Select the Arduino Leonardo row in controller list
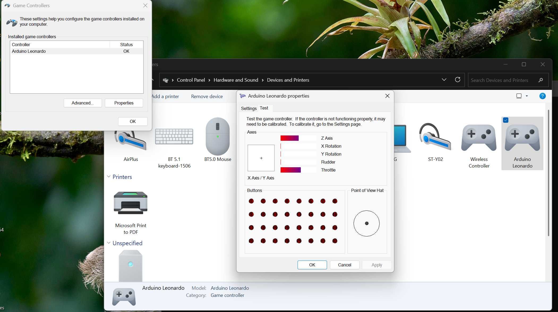Image resolution: width=558 pixels, height=312 pixels. [x=76, y=51]
